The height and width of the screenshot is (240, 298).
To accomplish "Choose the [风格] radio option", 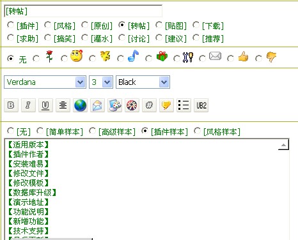I will coord(47,25).
